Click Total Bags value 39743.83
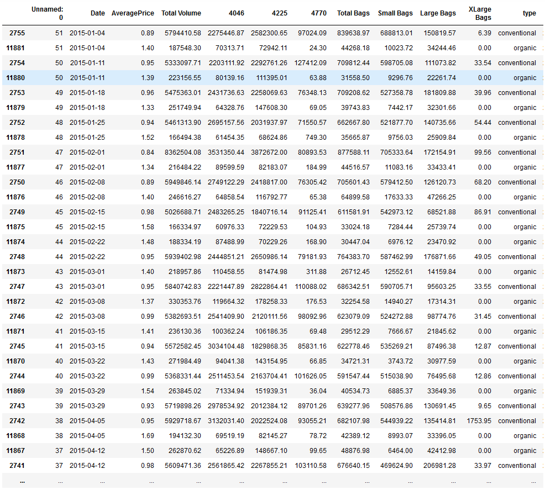This screenshot has height=490, width=545. (x=355, y=108)
